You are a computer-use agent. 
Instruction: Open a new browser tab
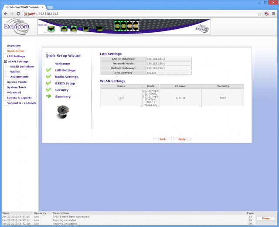tap(50, 7)
